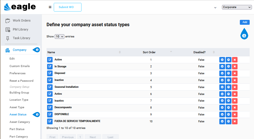Viewport: 254px width, 139px height.
Task: Click the Submit WO button
Action: (x=68, y=7)
